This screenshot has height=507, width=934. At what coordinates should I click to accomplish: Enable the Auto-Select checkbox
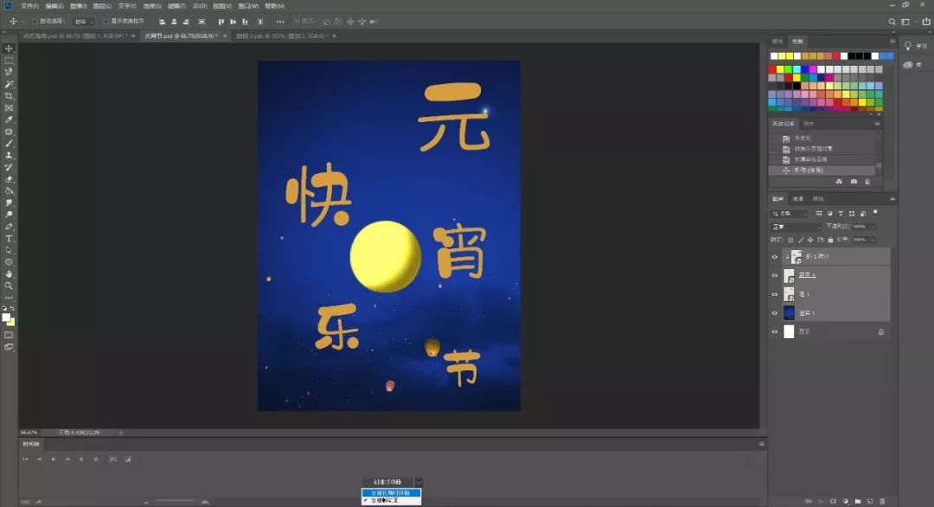34,21
